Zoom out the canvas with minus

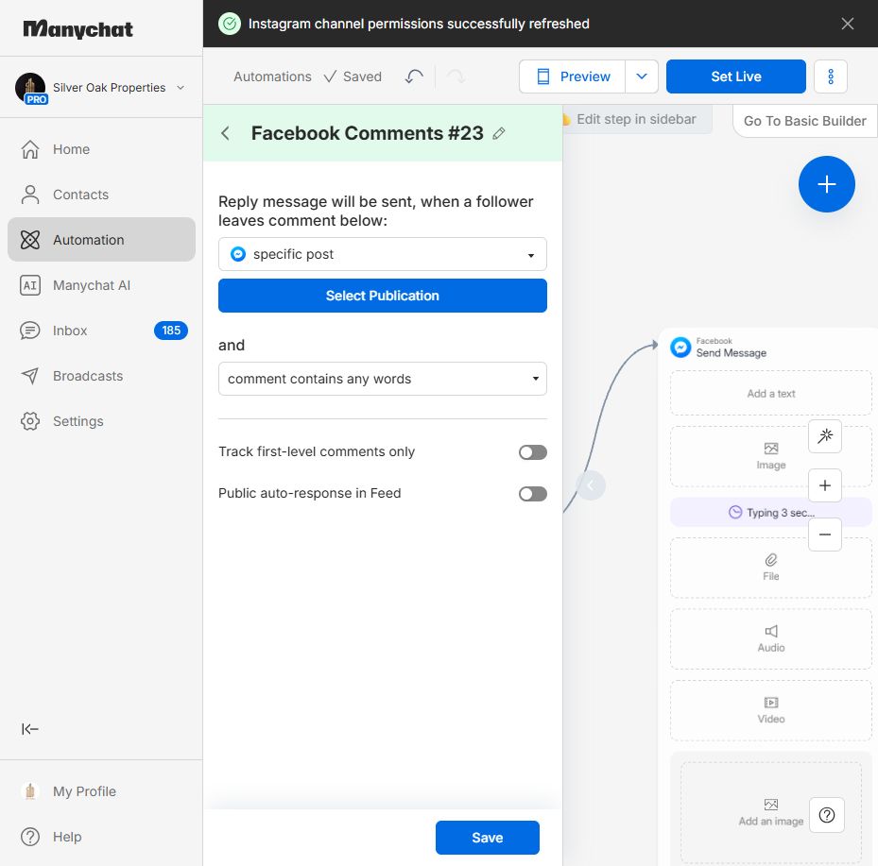pos(825,535)
